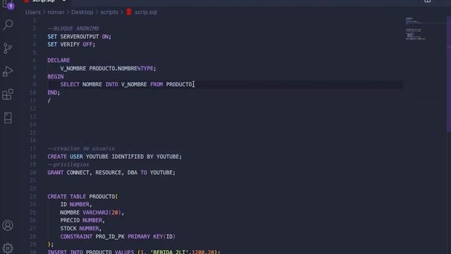Click CREATE USER statement on line 18
The width and height of the screenshot is (451, 254).
[115, 157]
